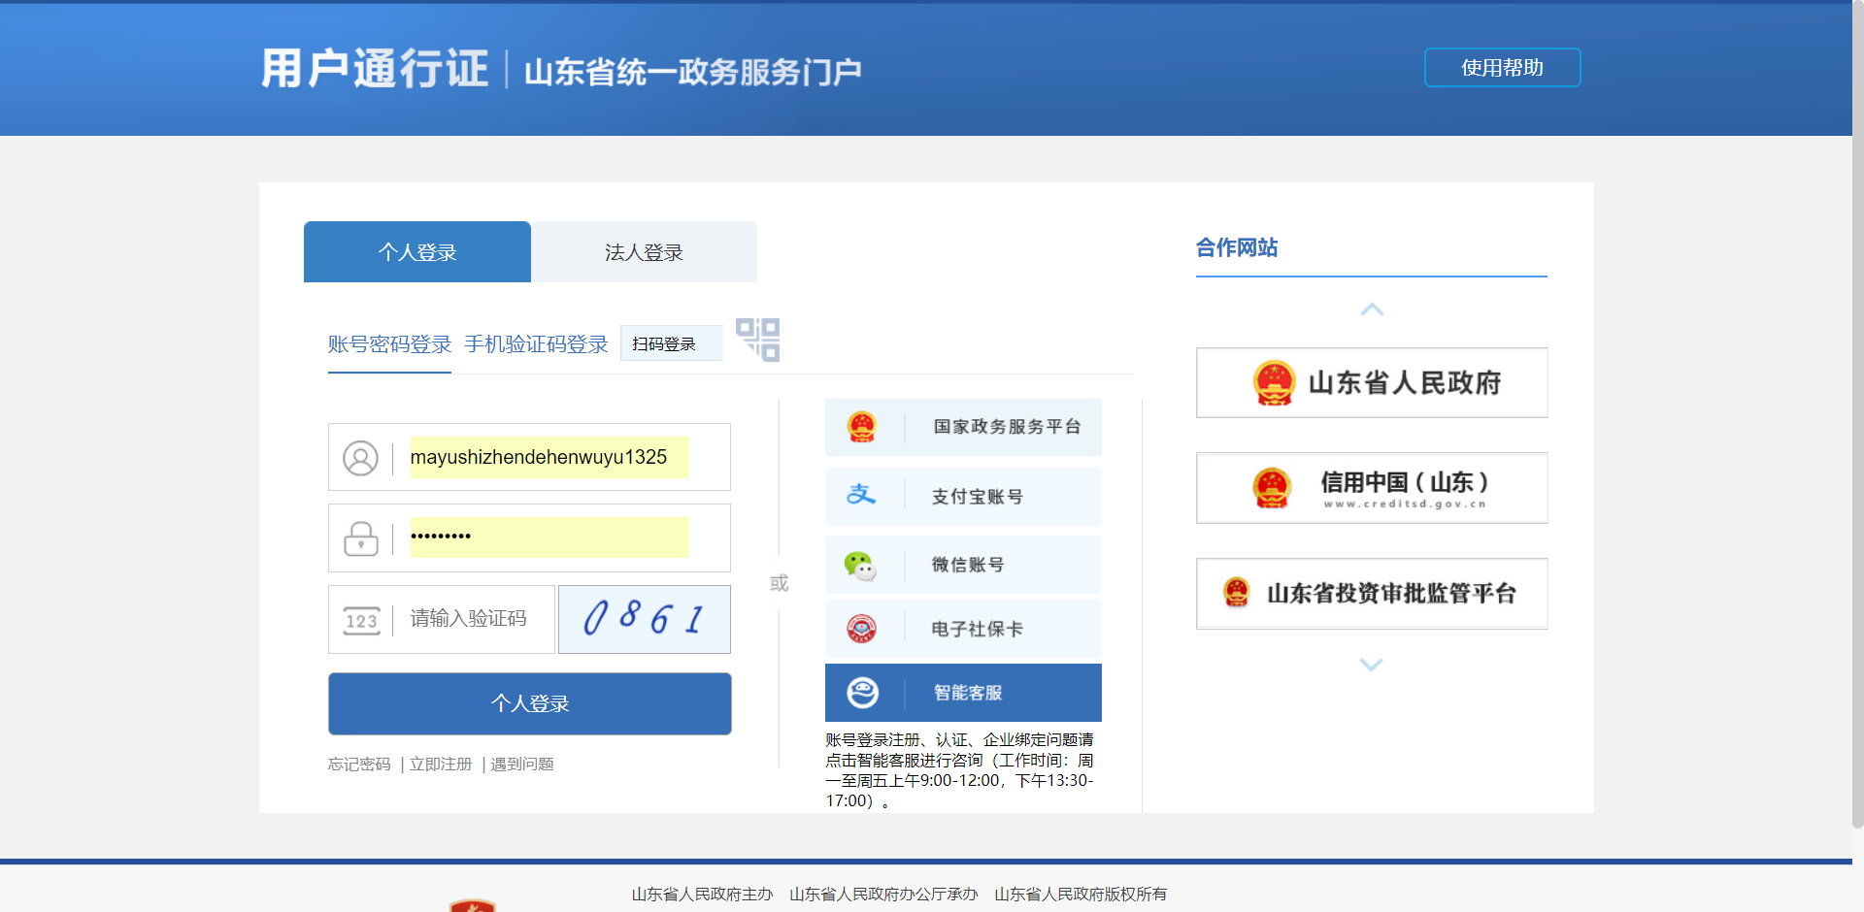Click the WeChat account logo icon

[860, 565]
